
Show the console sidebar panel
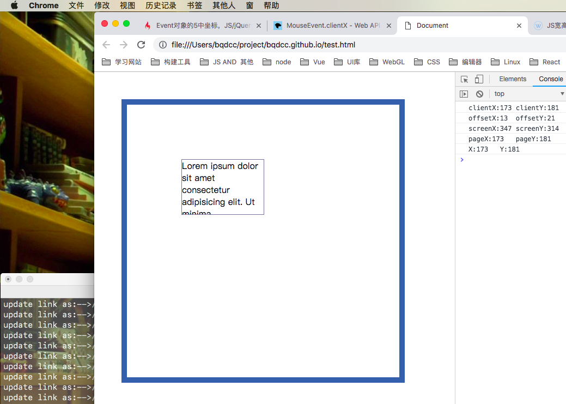point(464,94)
